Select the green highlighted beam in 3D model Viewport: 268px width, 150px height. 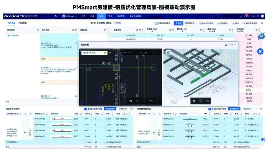tap(201, 77)
